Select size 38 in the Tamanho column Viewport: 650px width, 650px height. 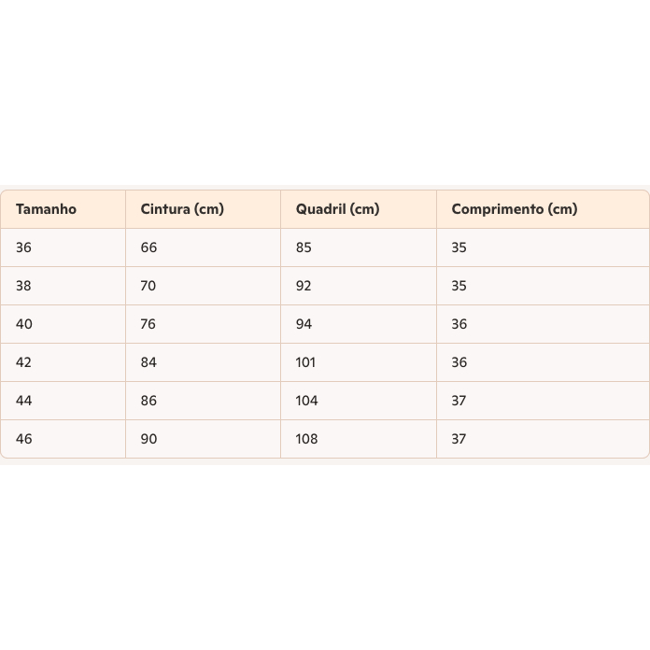click(x=24, y=286)
